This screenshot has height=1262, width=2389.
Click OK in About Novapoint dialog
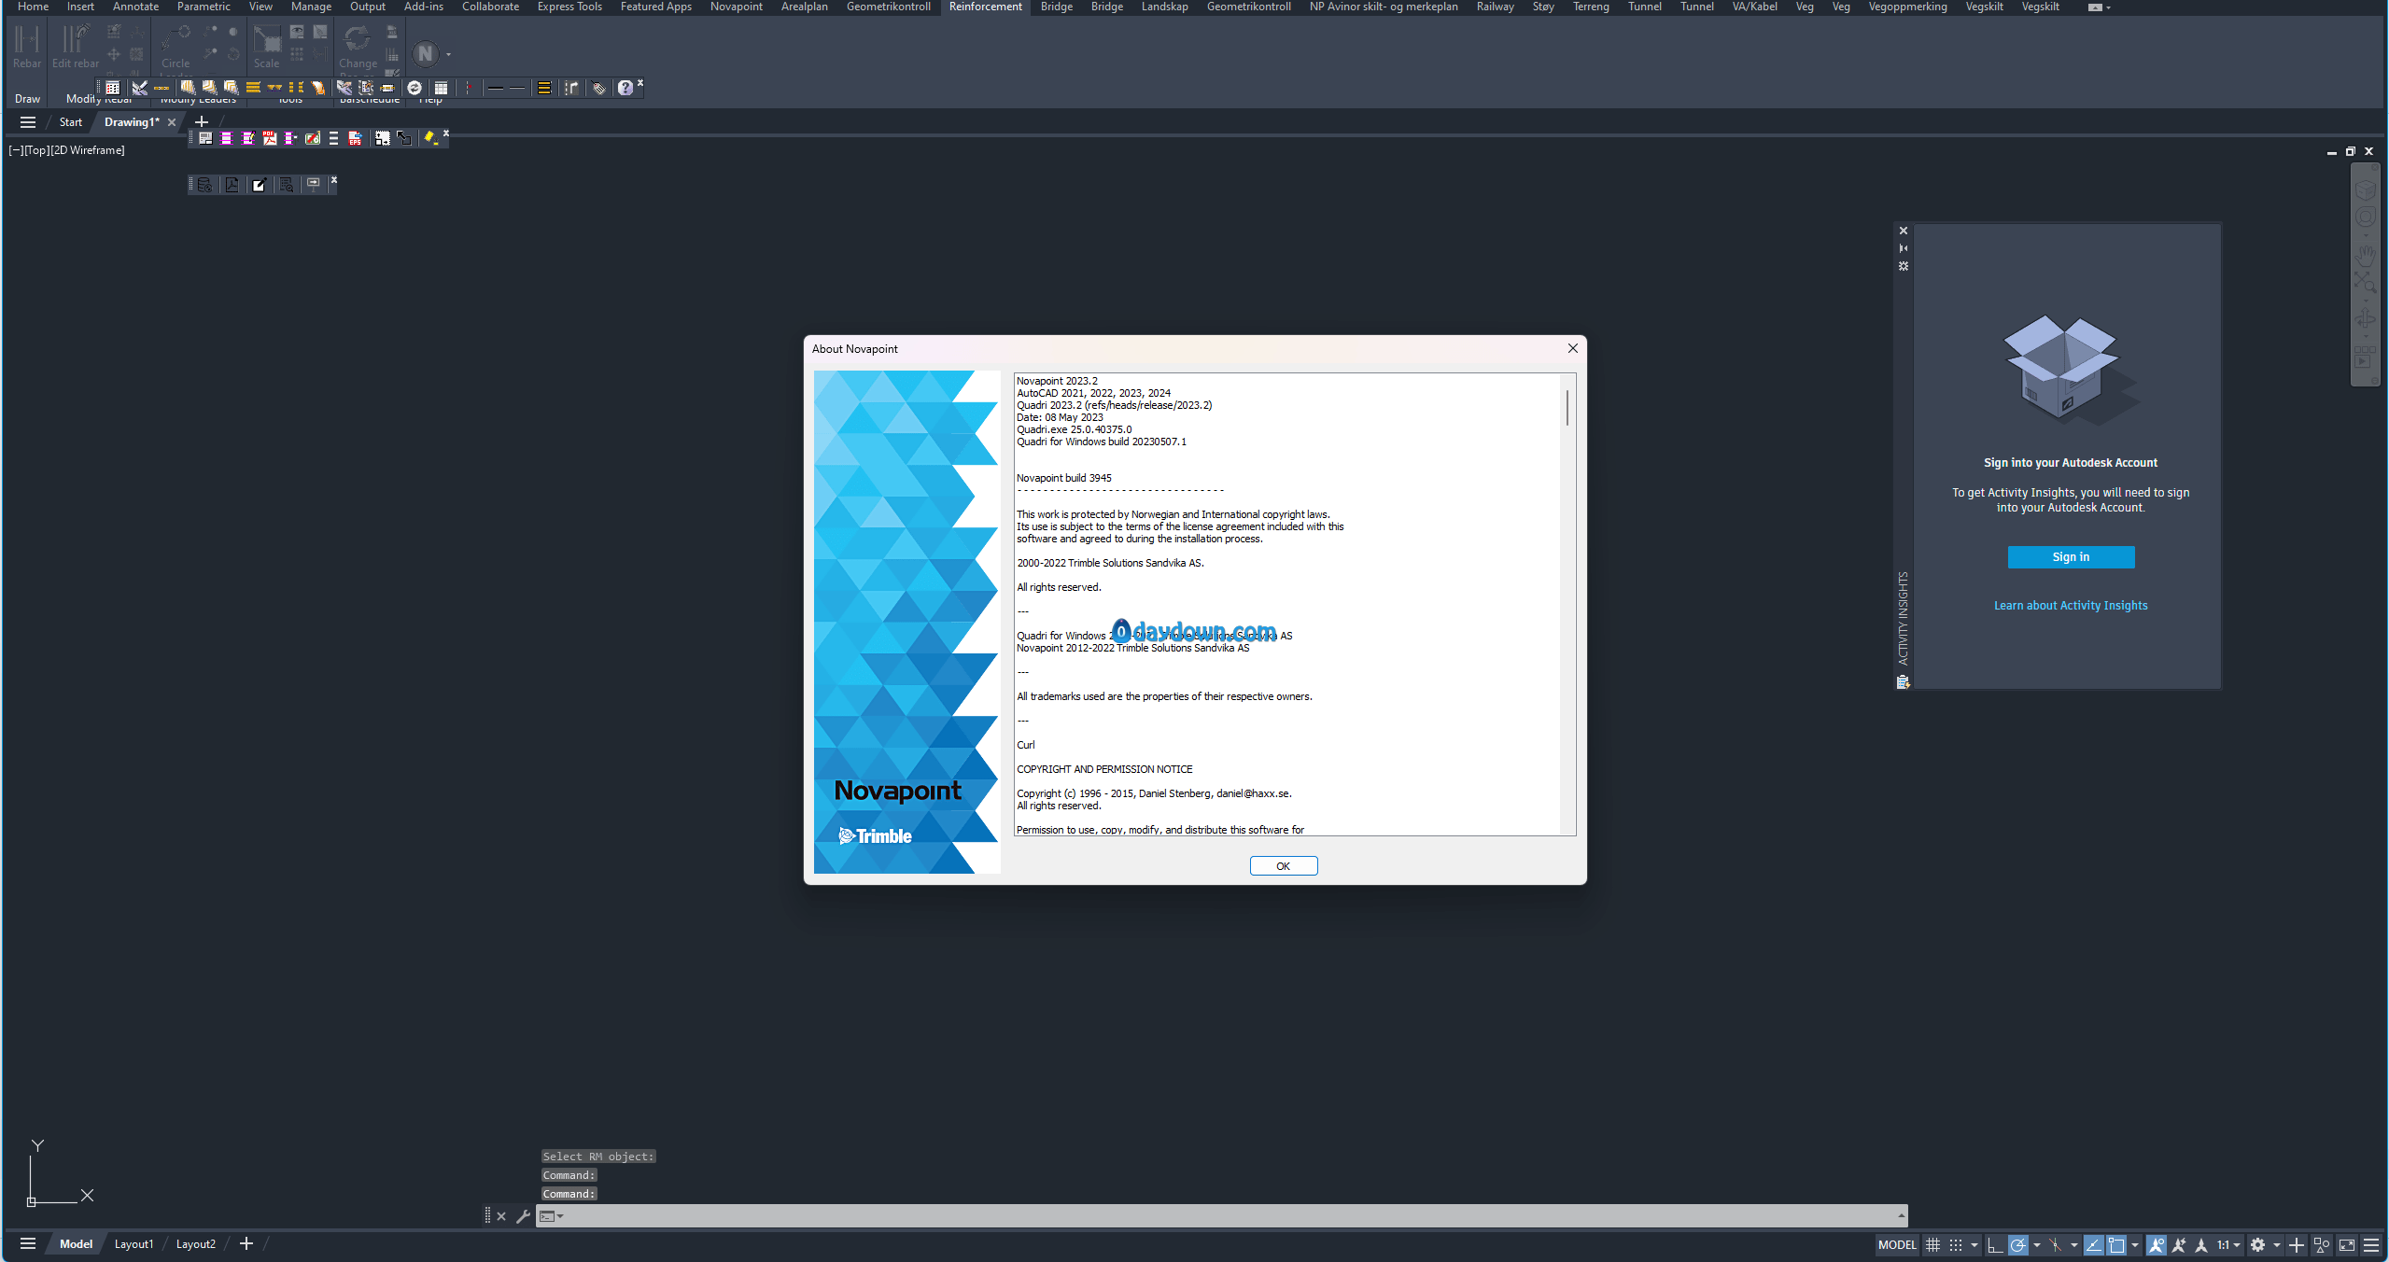click(1284, 866)
